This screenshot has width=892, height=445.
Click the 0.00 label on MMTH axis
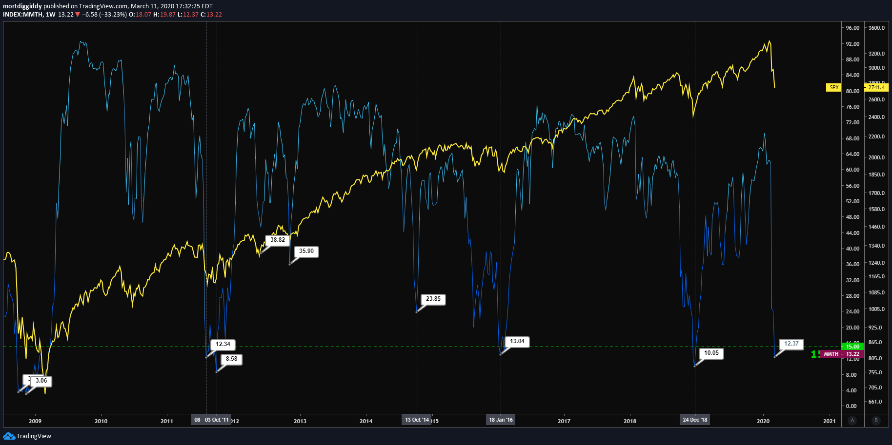click(851, 406)
